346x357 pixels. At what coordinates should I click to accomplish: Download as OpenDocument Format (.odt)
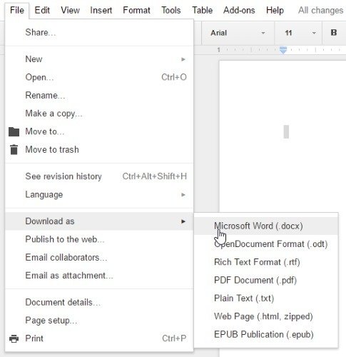point(266,244)
